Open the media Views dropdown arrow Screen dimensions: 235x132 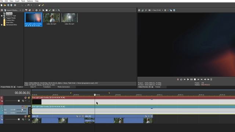click(x=56, y=10)
